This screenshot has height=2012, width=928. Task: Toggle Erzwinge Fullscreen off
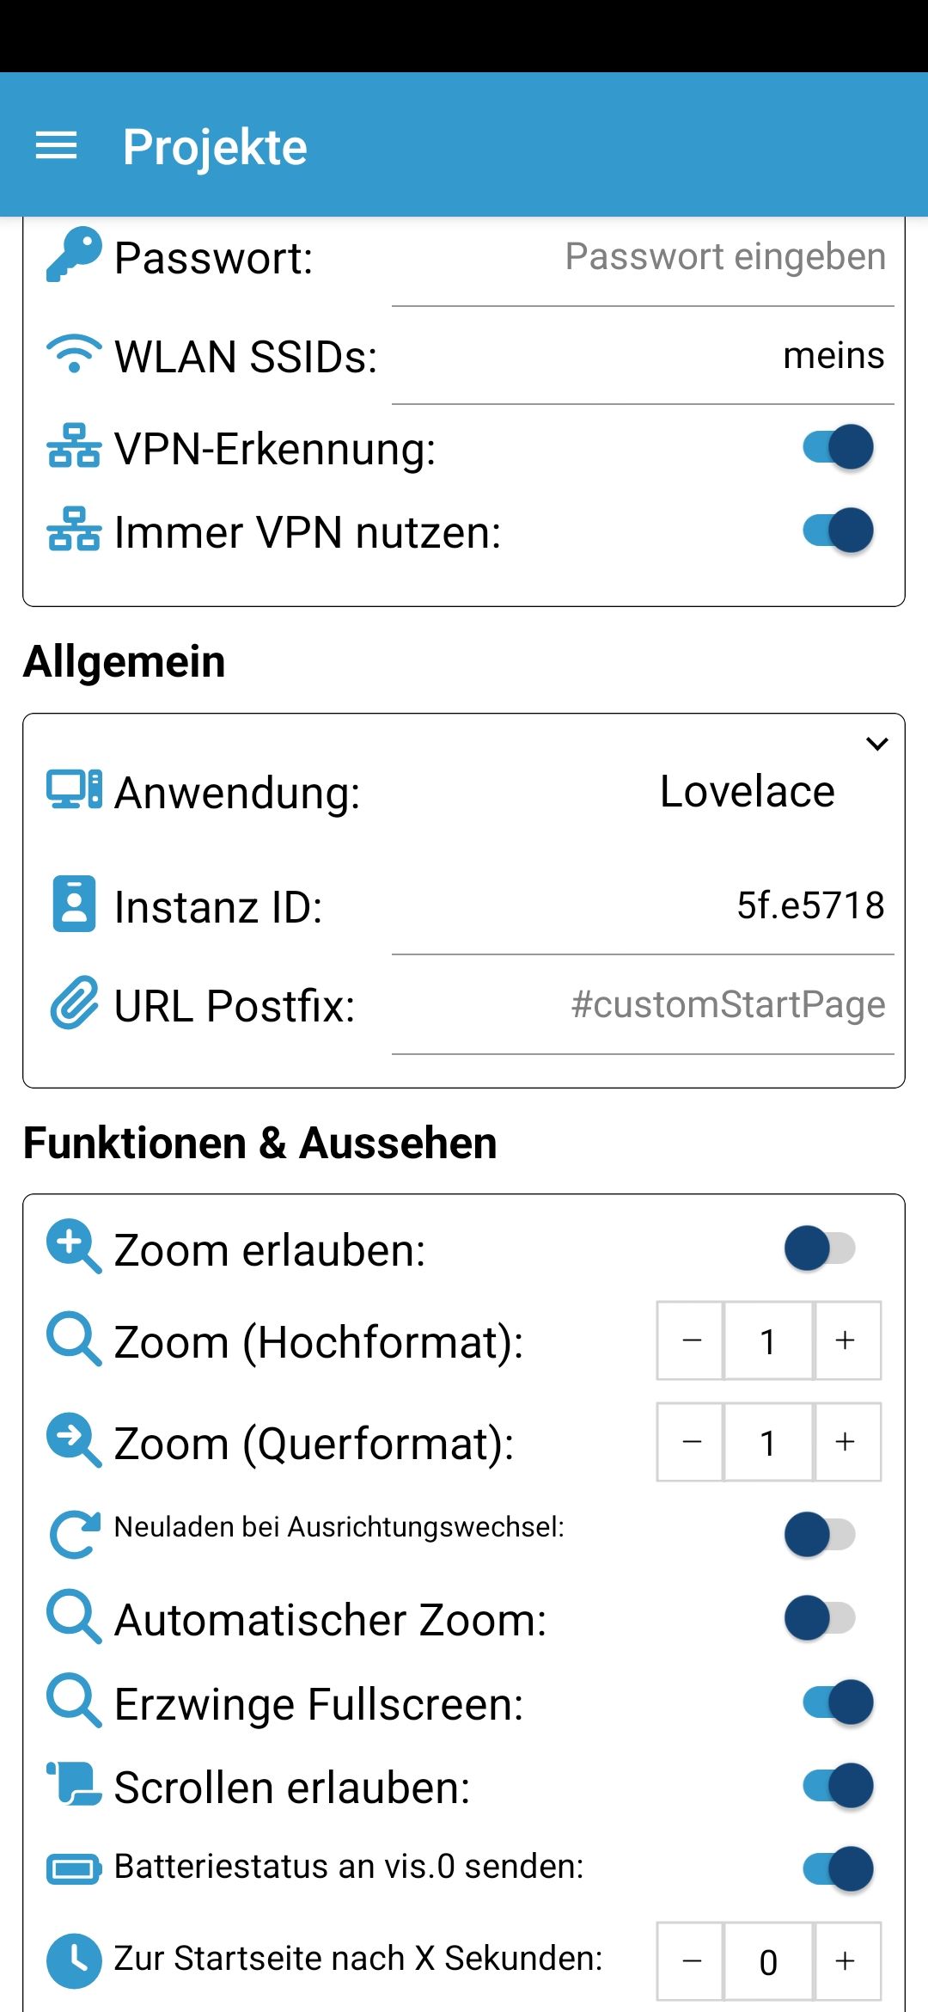point(838,1702)
